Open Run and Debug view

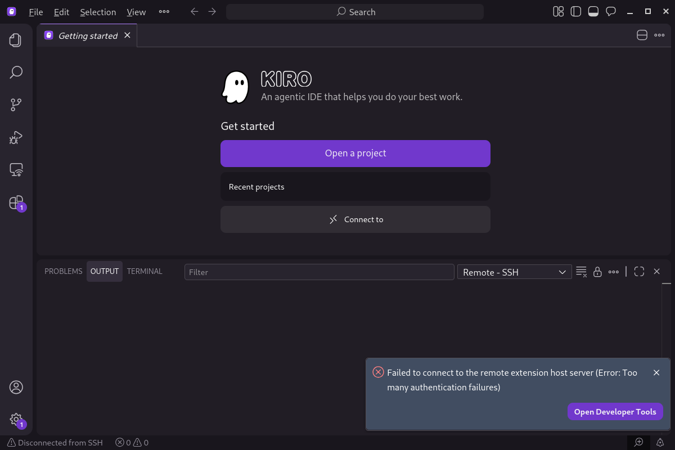coord(16,137)
